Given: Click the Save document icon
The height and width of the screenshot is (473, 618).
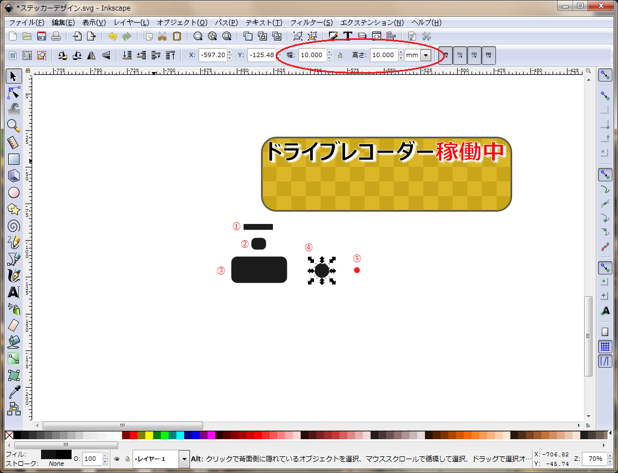Looking at the screenshot, I should coord(42,37).
